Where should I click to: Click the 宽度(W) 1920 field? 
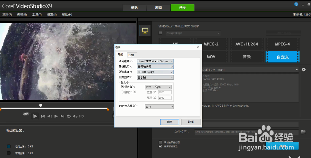(165, 92)
